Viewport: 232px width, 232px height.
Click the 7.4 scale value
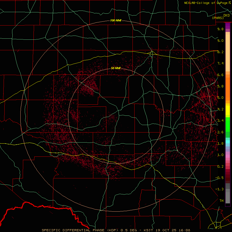point(220,63)
